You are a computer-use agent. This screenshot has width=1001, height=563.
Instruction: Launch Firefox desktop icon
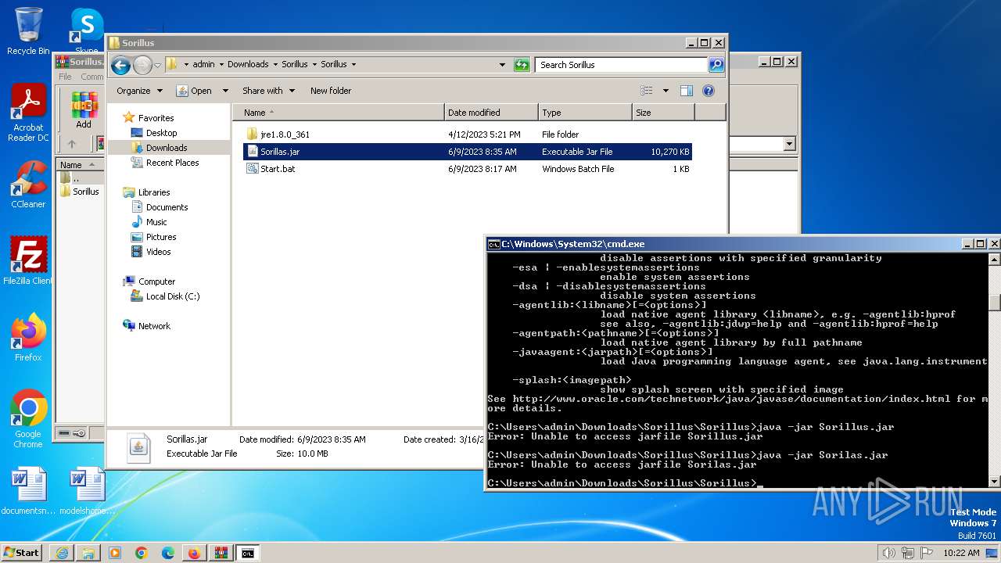pos(28,338)
